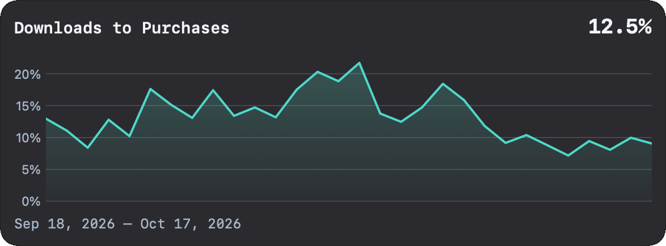Select the 12.5% conversion value
Viewport: 666px width, 246px height.
619,27
